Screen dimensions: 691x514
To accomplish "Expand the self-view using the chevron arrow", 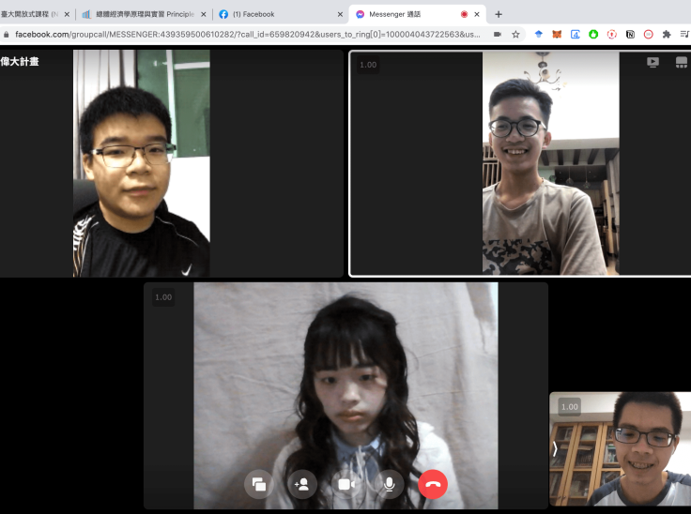I will (x=555, y=449).
